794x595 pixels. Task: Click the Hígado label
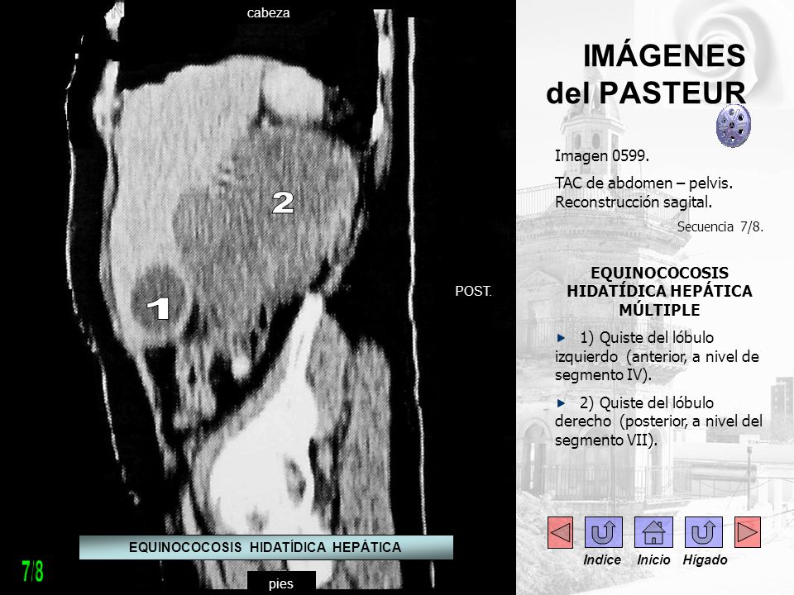pyautogui.click(x=705, y=560)
